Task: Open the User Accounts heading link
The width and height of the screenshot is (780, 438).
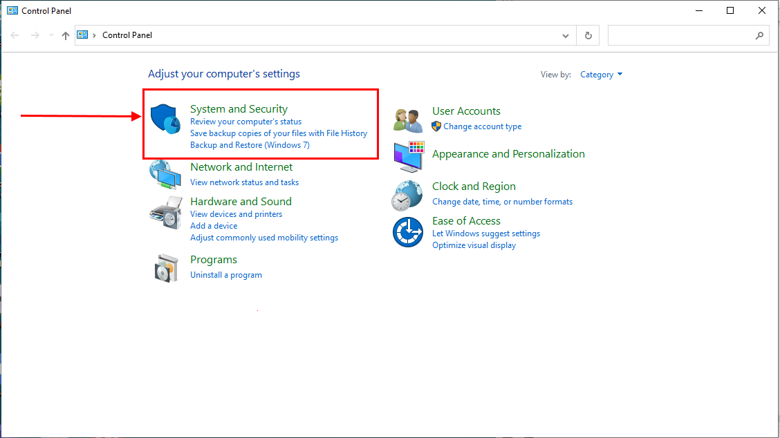Action: 466,111
